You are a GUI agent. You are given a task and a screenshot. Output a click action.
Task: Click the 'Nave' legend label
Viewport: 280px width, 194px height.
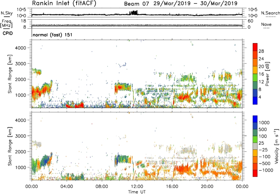coord(266,25)
